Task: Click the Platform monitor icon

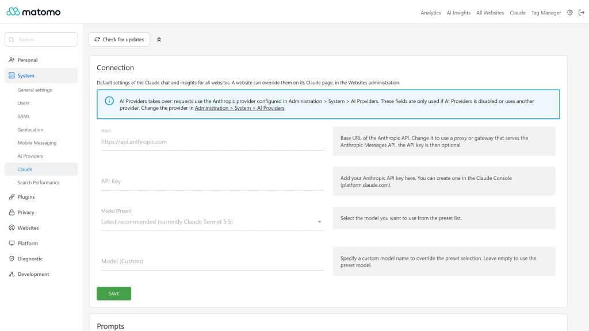Action: tap(12, 243)
